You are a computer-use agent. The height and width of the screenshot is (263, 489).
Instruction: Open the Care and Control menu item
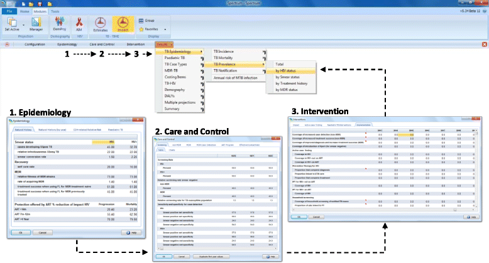click(x=102, y=45)
